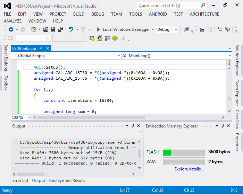This screenshot has width=243, height=194.
Task: Open the TOOLS menu
Action: click(136, 14)
